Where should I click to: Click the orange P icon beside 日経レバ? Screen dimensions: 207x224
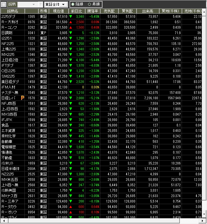click(23, 98)
